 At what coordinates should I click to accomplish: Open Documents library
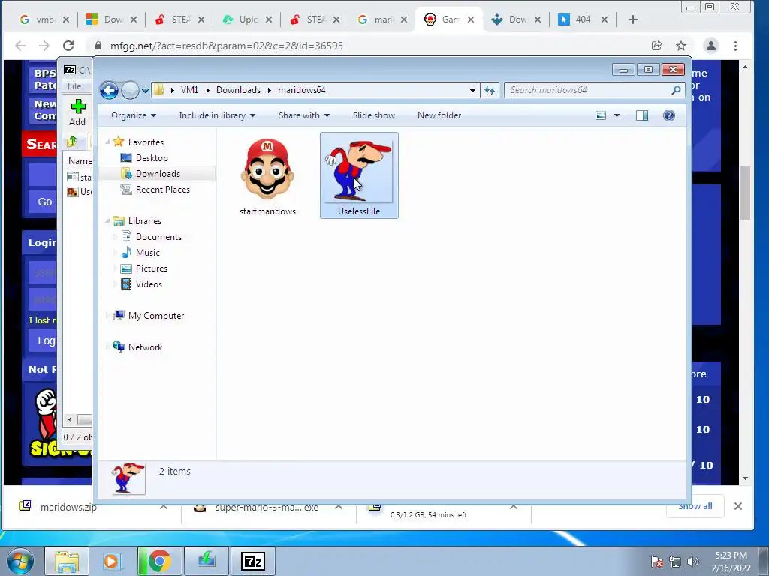(x=158, y=237)
